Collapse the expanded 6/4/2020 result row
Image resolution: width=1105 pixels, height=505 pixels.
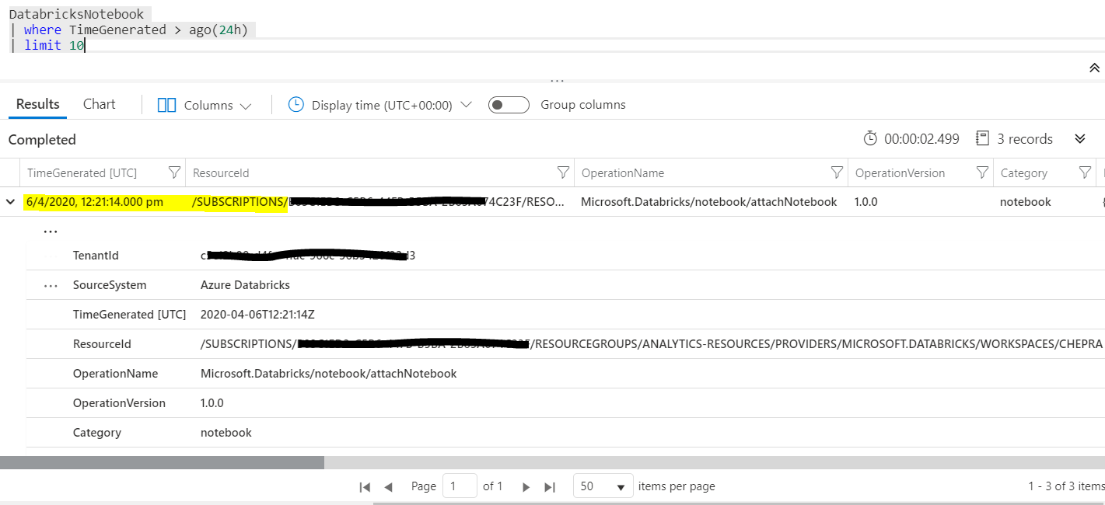(10, 202)
